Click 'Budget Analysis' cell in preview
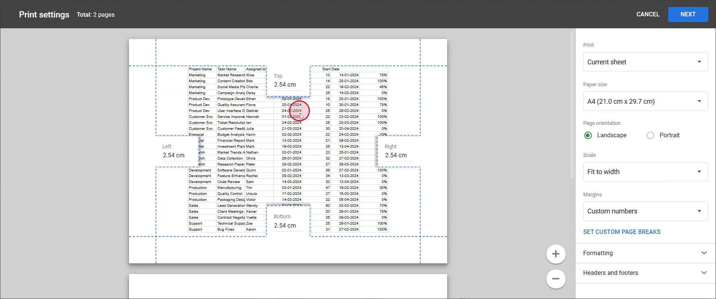 click(231, 135)
